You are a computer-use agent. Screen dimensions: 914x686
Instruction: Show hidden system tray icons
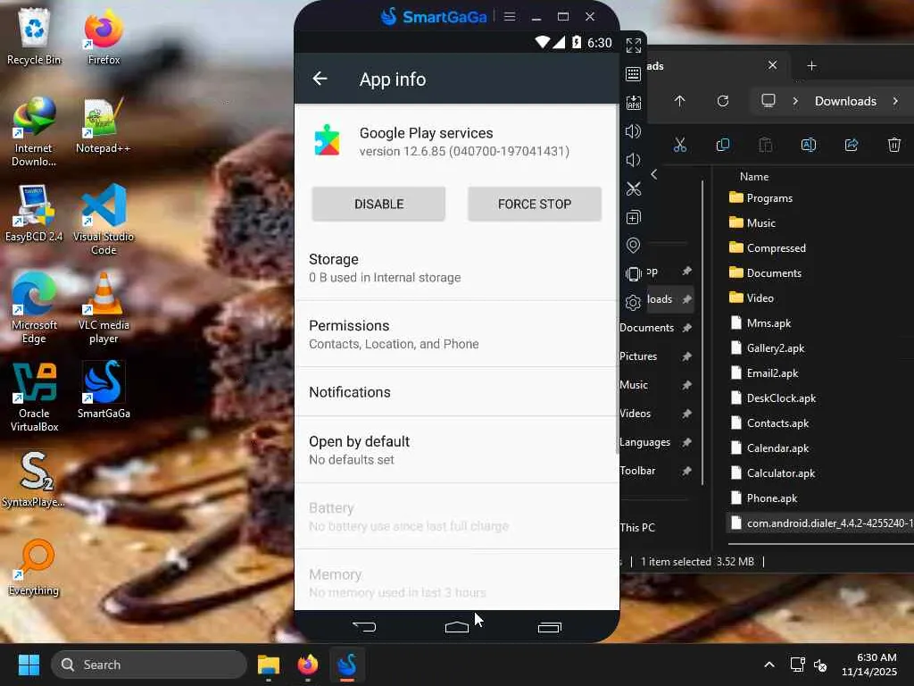click(769, 665)
